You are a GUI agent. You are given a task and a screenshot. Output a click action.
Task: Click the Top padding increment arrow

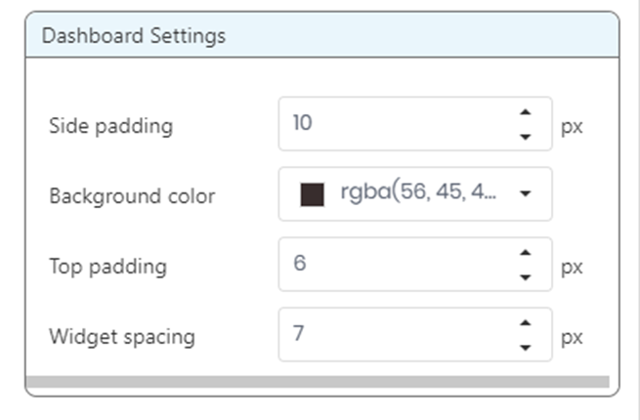click(x=526, y=254)
